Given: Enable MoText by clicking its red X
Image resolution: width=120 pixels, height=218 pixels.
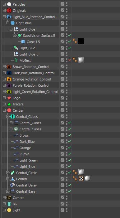Looking at the screenshot, I should point(70,60).
